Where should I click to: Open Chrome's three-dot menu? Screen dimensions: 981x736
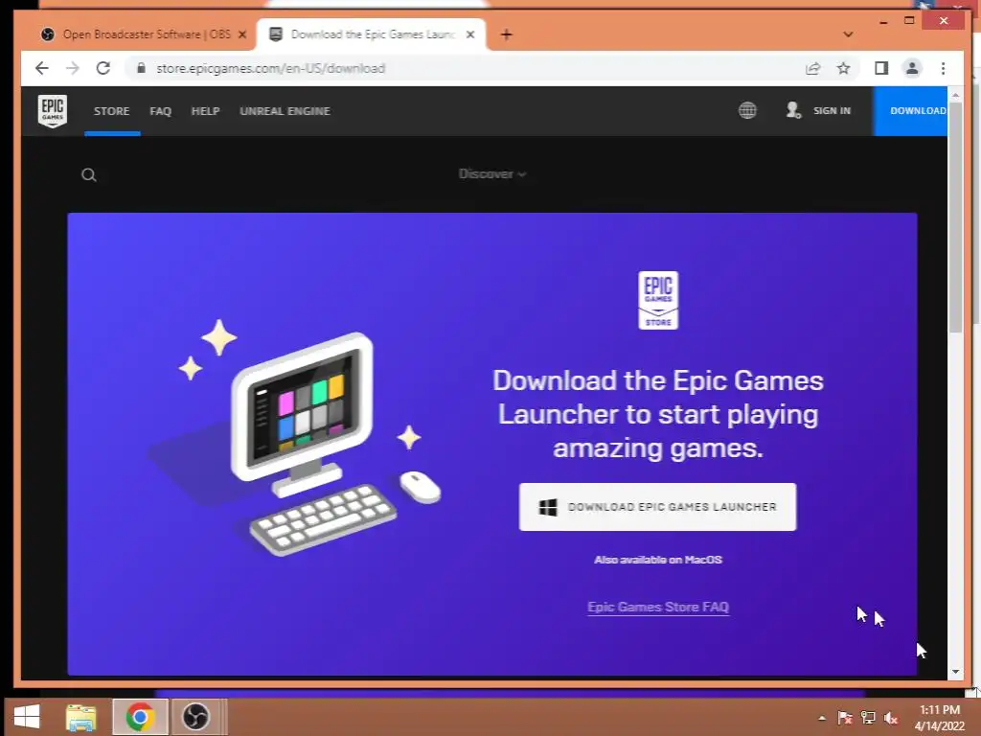coord(943,68)
